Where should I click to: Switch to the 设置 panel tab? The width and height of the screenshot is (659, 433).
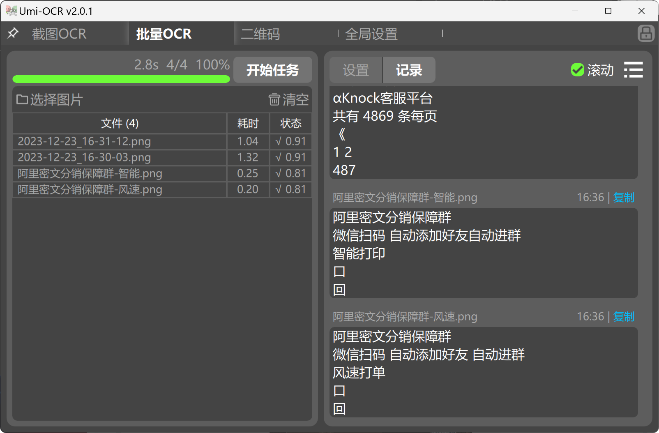coord(356,70)
